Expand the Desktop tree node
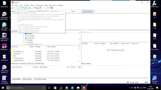 [23, 34]
